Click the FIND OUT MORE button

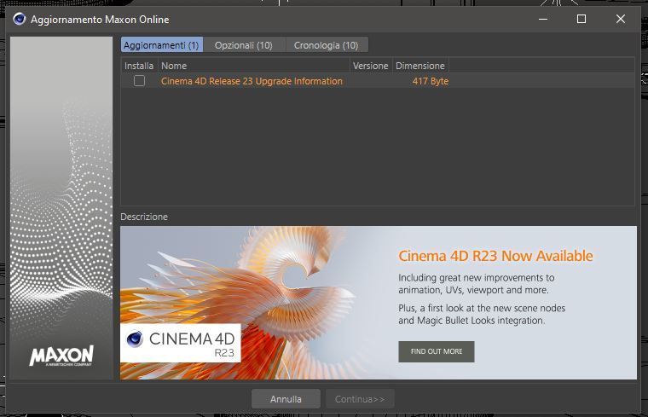(x=437, y=351)
